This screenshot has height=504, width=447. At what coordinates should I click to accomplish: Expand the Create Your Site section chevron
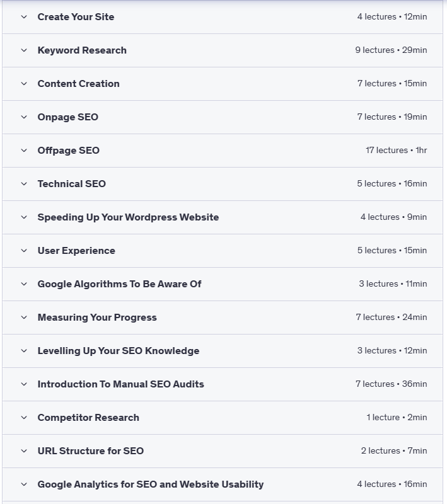[24, 17]
